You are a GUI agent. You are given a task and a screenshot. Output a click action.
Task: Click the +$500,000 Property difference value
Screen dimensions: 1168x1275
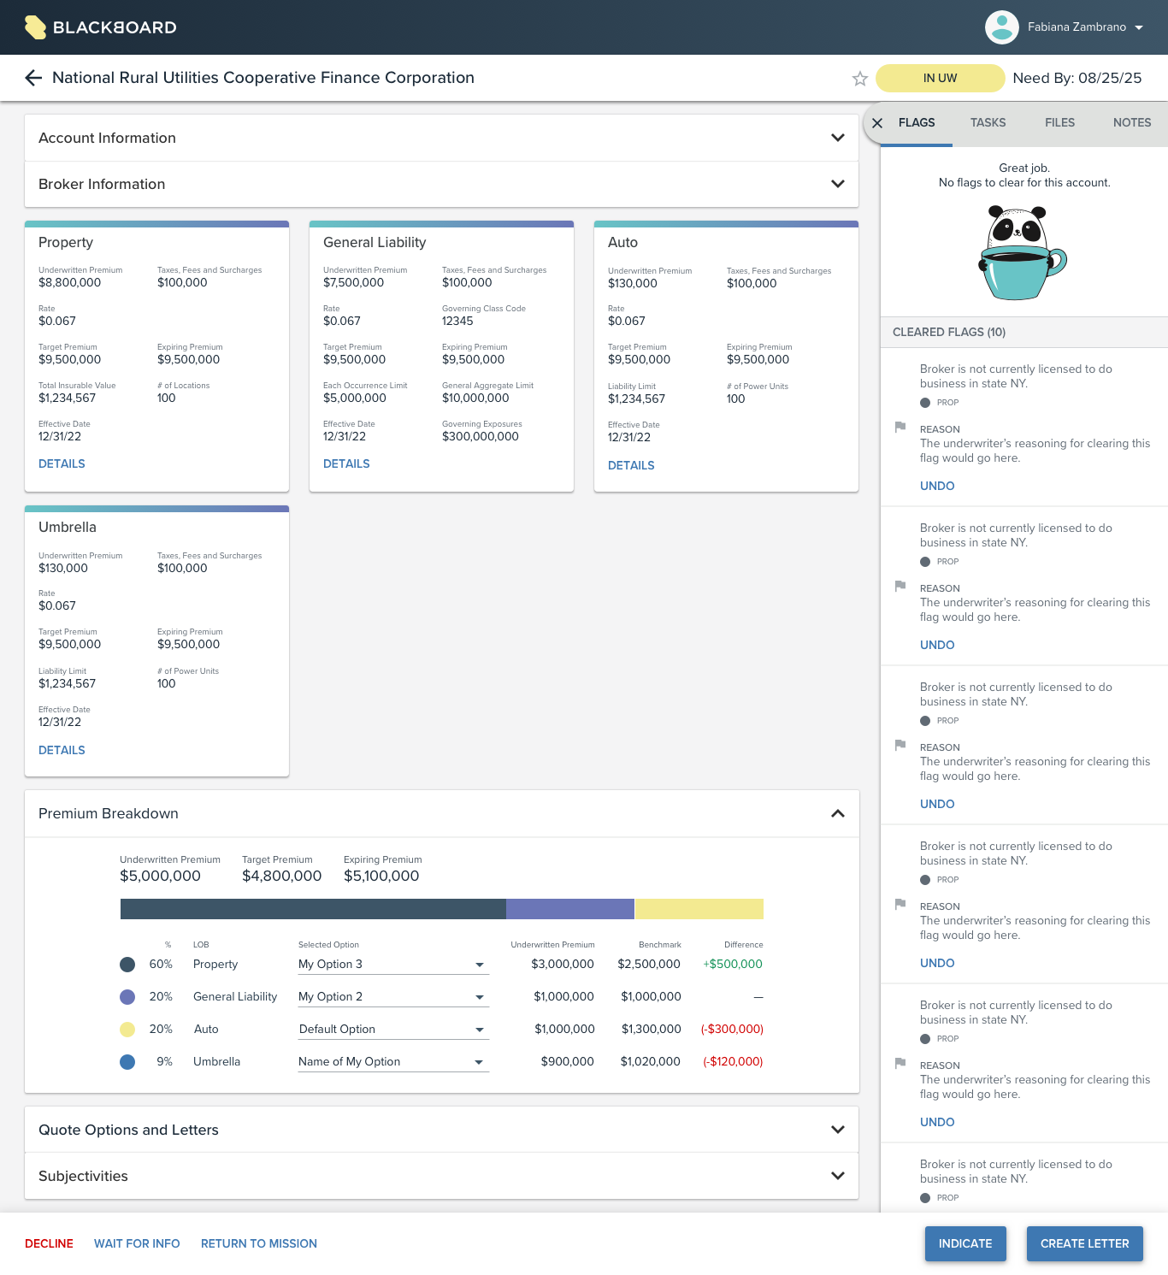(x=733, y=964)
